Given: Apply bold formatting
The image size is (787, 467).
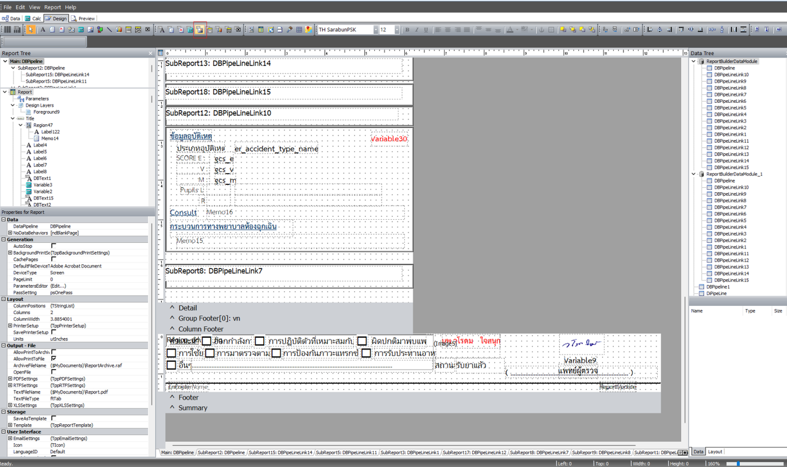Looking at the screenshot, I should point(407,30).
